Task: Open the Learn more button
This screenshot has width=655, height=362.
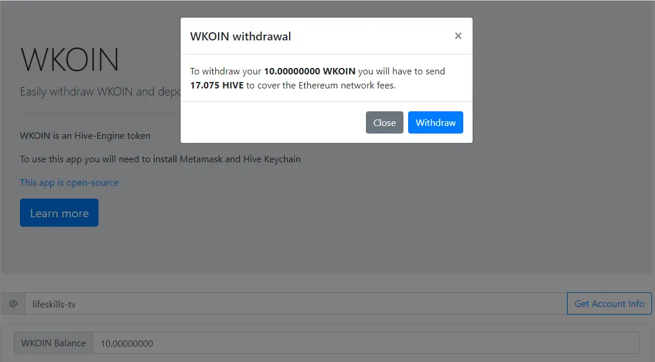Action: (59, 213)
